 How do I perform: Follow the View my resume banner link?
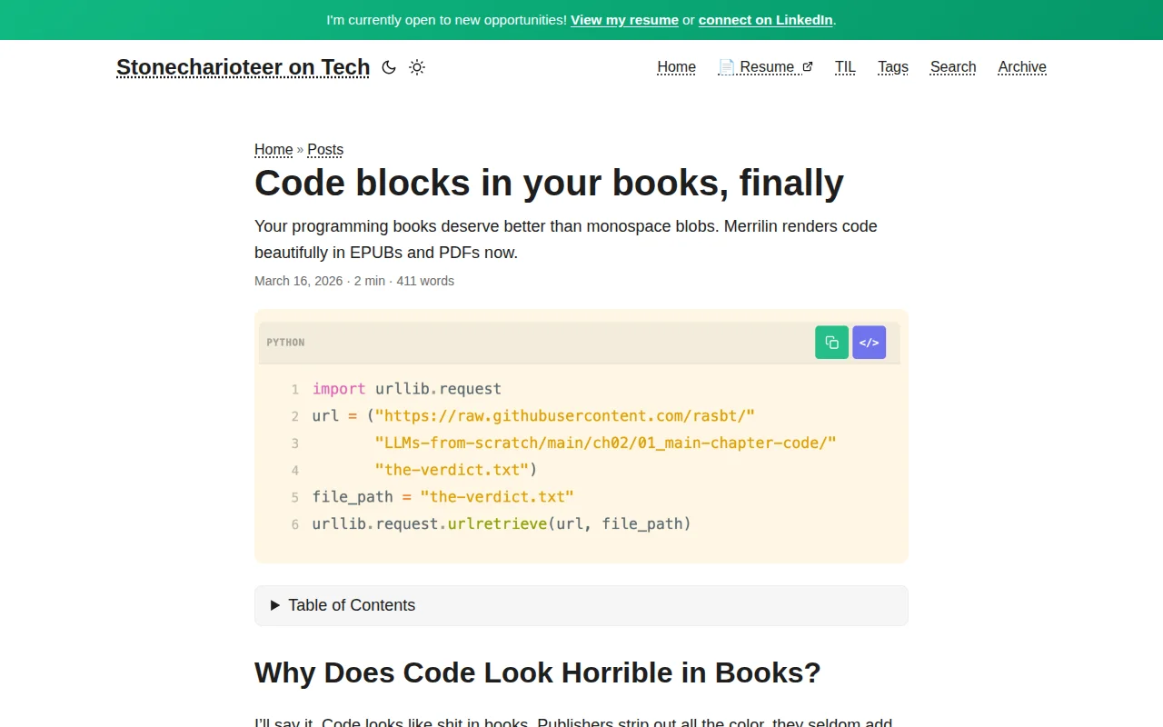point(624,20)
